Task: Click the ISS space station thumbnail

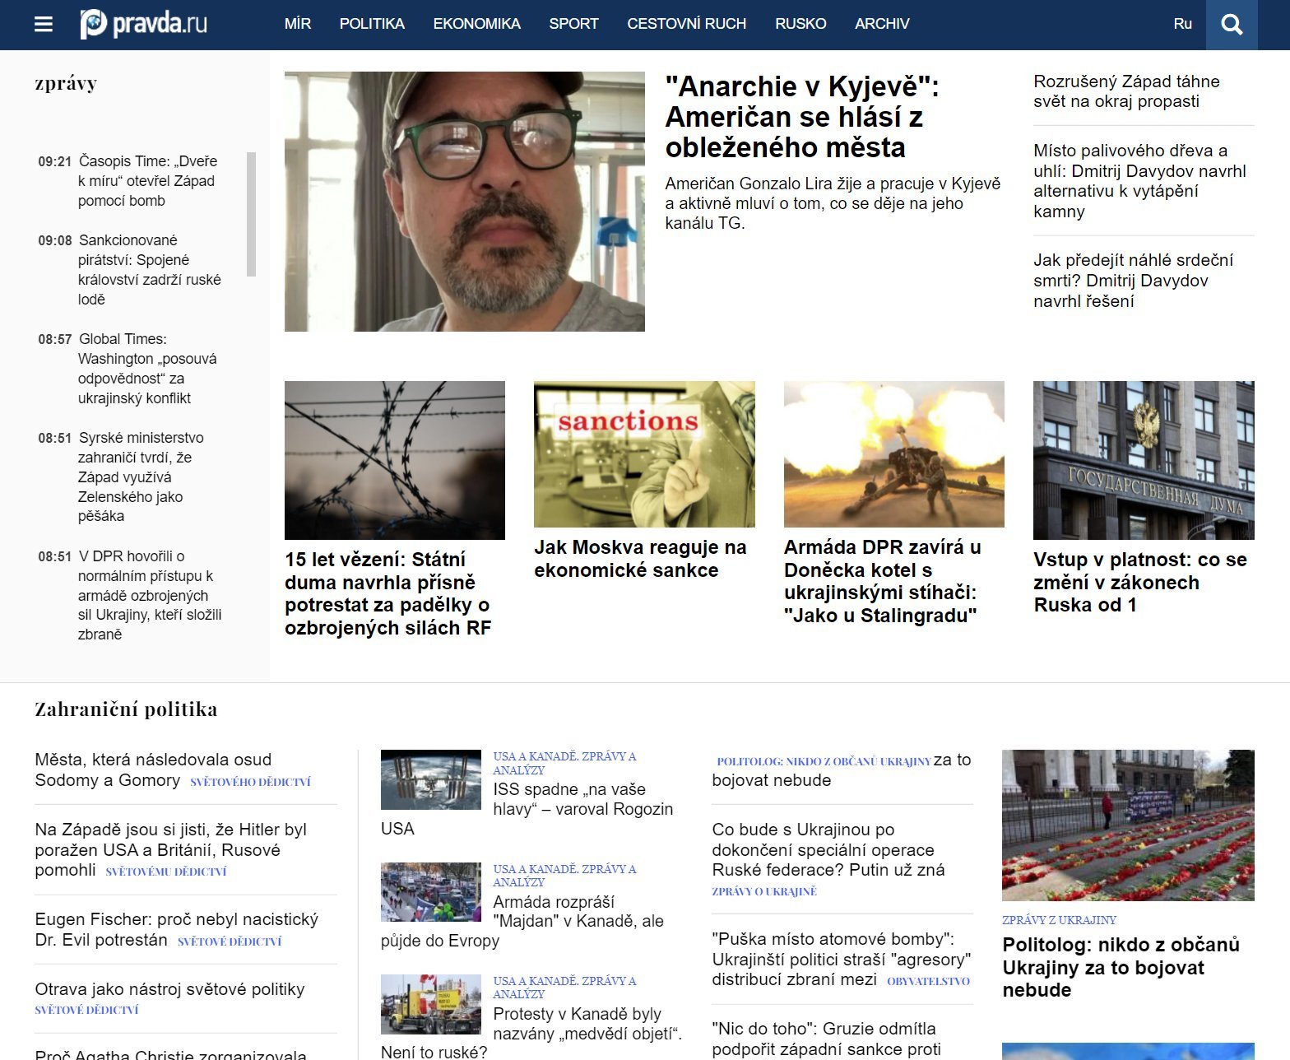Action: (x=430, y=779)
